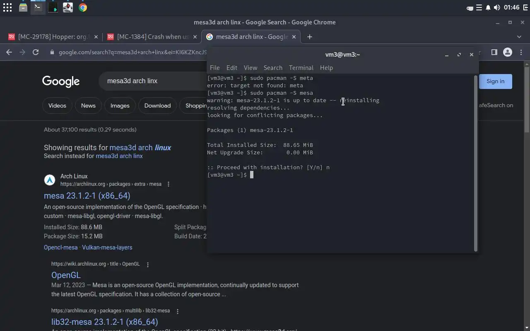Screen dimensions: 530x331
Task: Open terminal Terminal menu
Action: [x=301, y=67]
